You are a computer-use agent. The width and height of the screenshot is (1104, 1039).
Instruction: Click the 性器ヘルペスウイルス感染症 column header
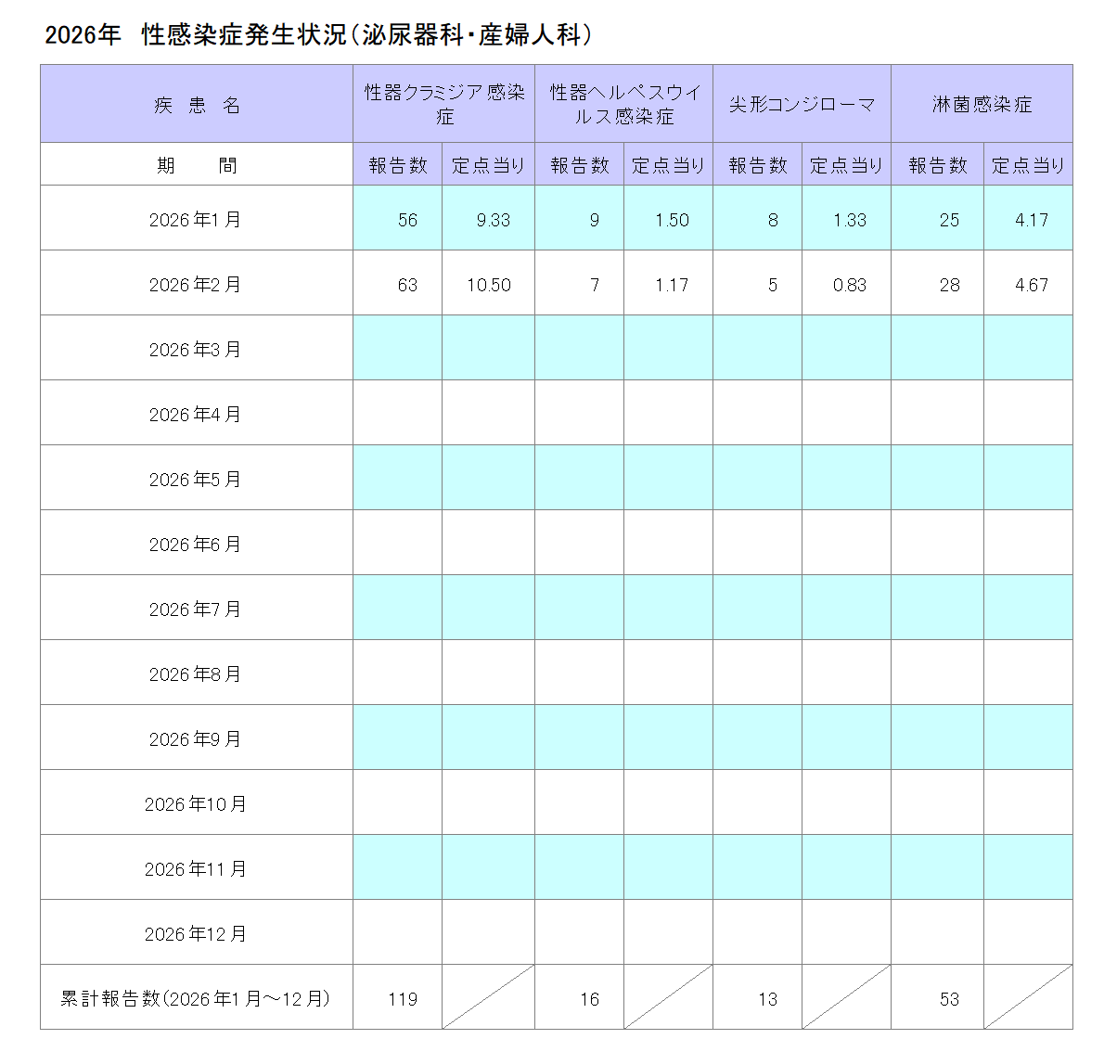pyautogui.click(x=623, y=104)
